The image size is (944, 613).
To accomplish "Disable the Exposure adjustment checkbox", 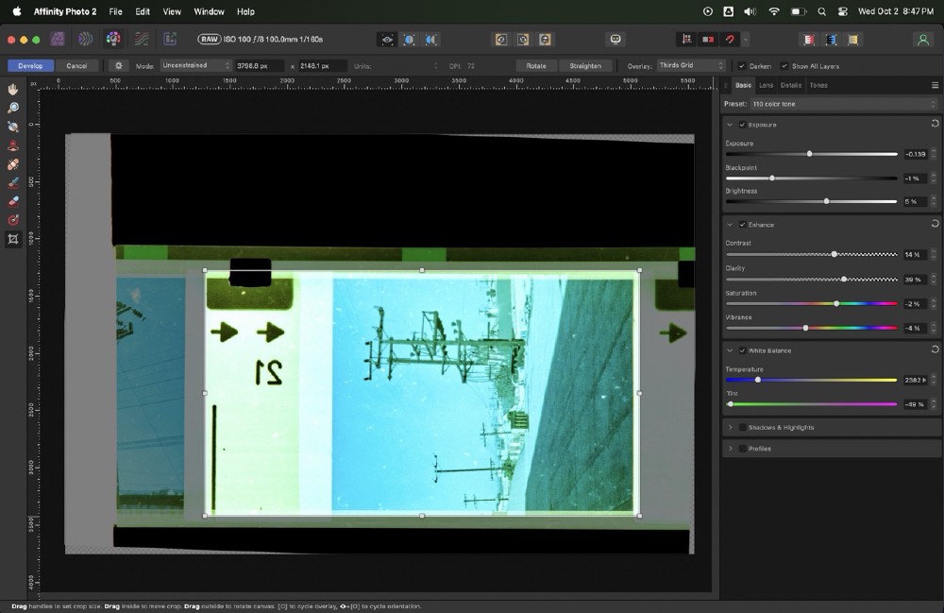I will (x=742, y=125).
